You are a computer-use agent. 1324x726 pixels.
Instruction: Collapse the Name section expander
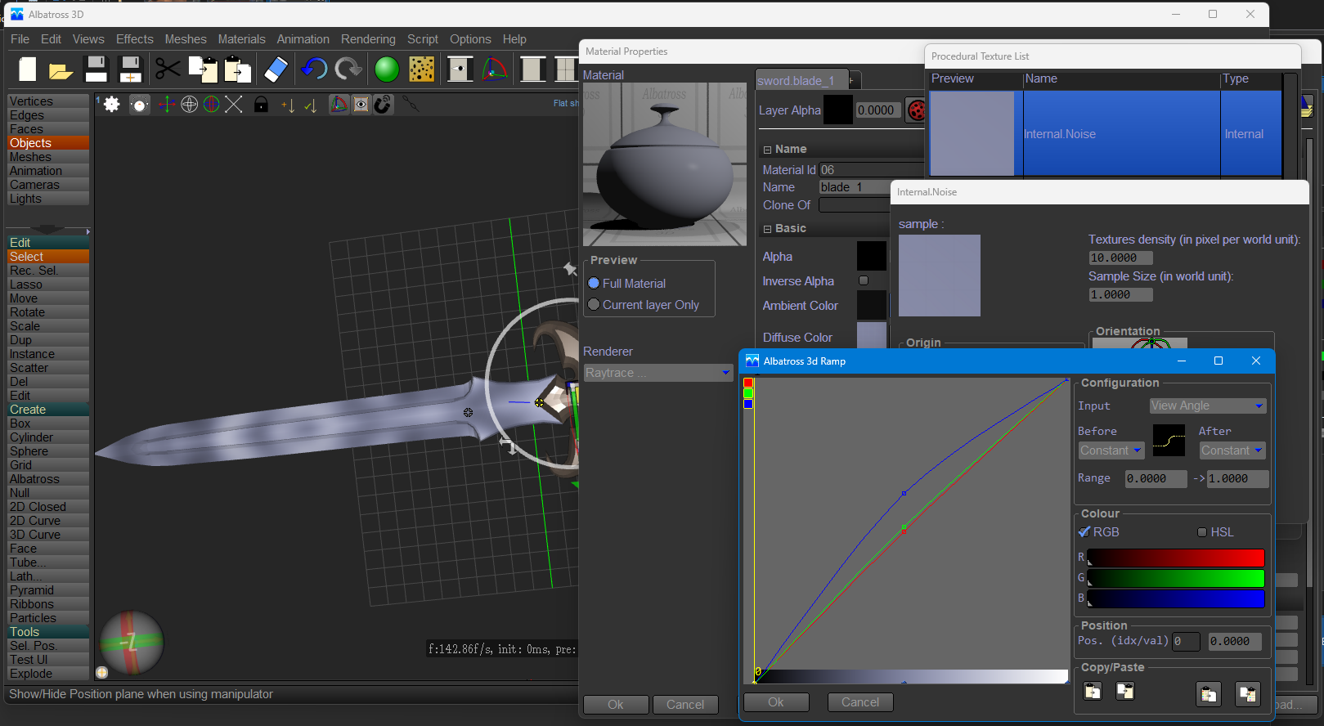click(767, 150)
